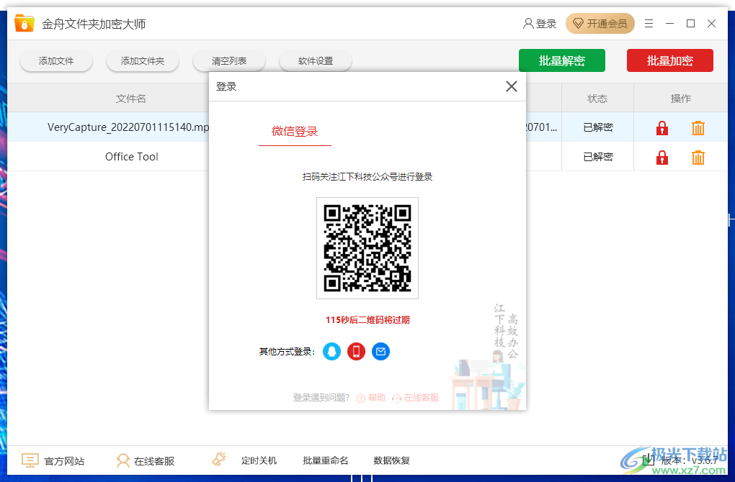Click the red lock icon for VeryCapture file
Viewport: 735px width, 482px height.
(x=661, y=127)
